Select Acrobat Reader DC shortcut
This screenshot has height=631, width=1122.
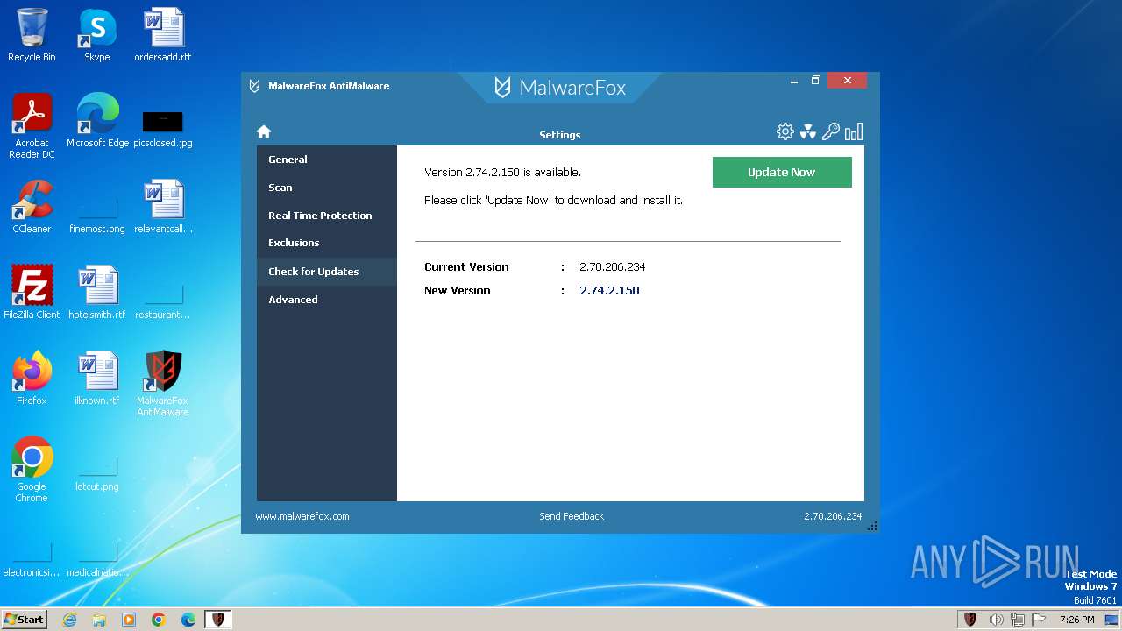[x=32, y=127]
